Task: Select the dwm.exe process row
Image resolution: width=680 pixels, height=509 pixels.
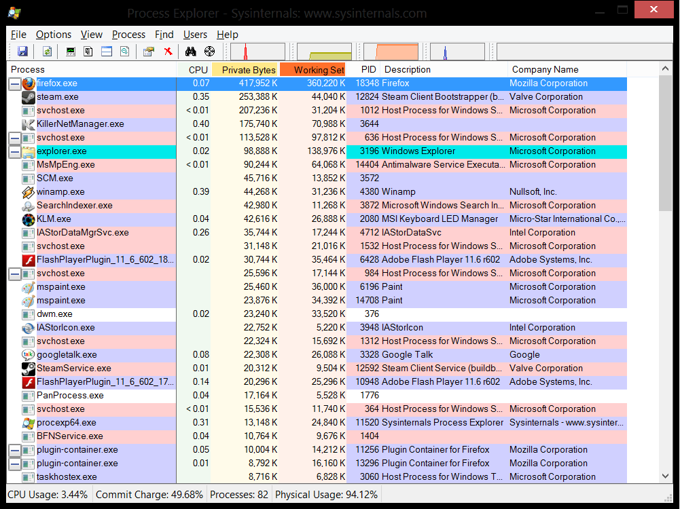Action: [317, 314]
